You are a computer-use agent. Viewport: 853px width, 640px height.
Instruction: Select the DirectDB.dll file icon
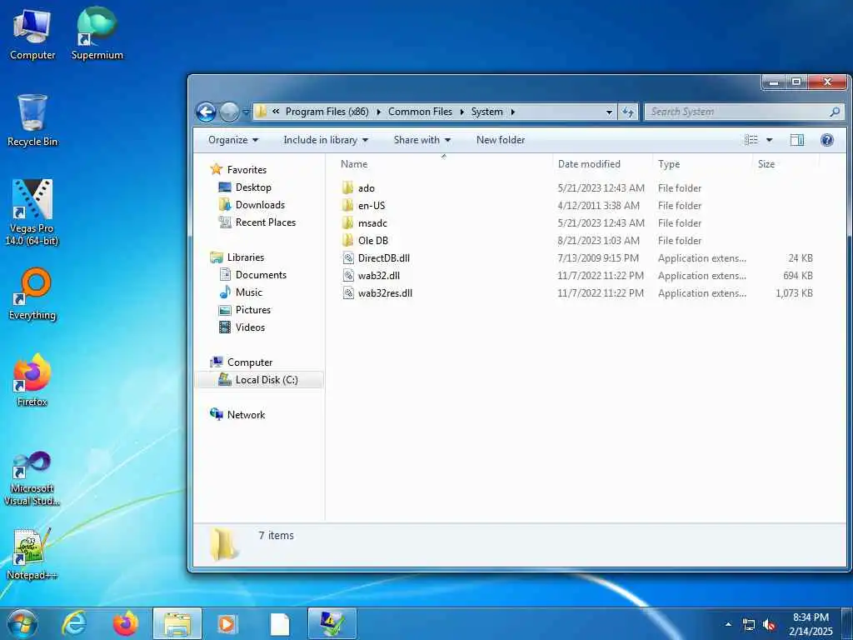[348, 258]
